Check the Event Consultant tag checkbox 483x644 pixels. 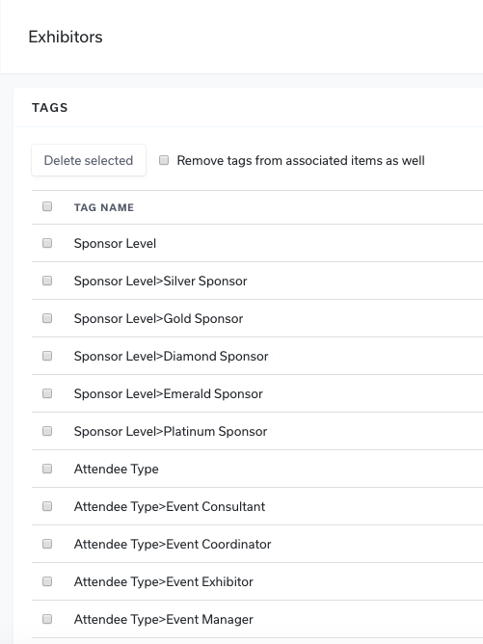coord(47,506)
